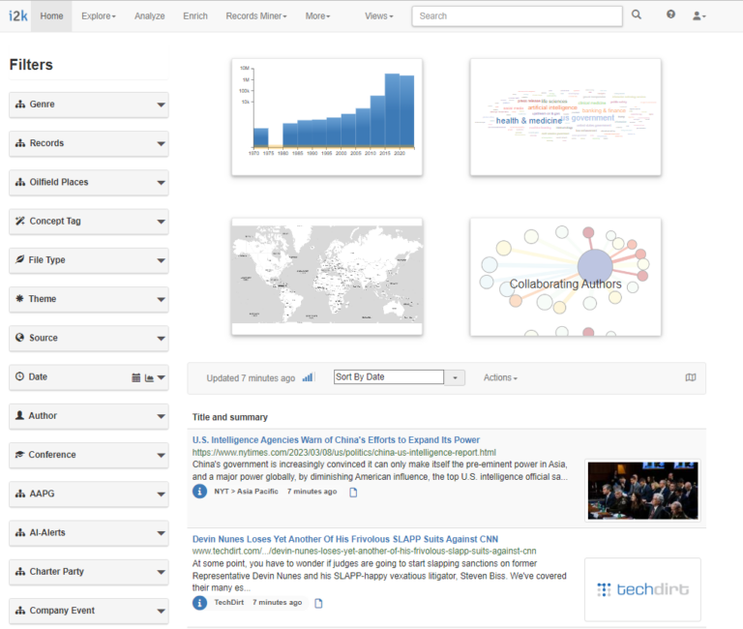Open U.S. Intelligence Agencies article link
This screenshot has height=629, width=743.
336,440
